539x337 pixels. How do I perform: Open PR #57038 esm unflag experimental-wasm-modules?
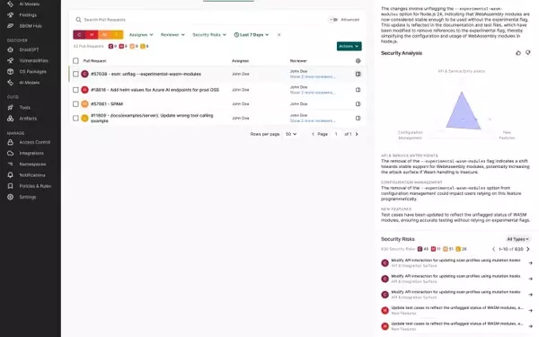[x=146, y=74]
